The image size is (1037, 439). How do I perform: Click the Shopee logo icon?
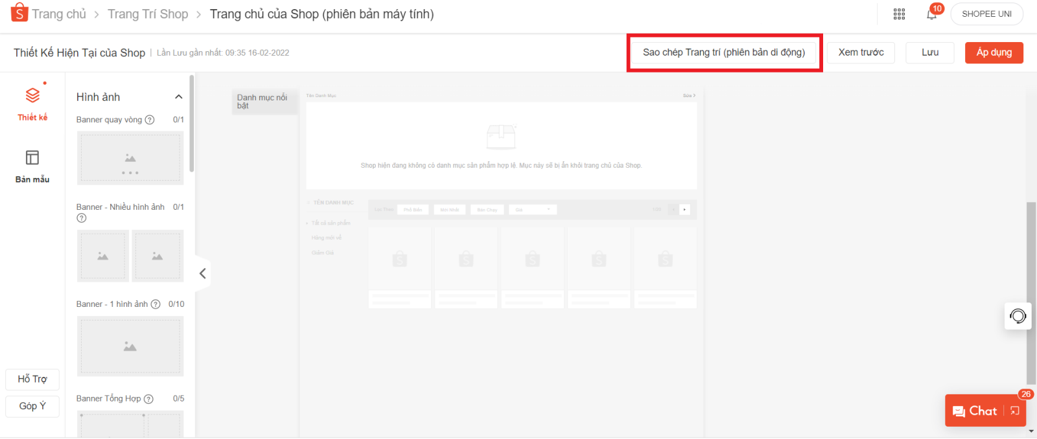[x=19, y=12]
